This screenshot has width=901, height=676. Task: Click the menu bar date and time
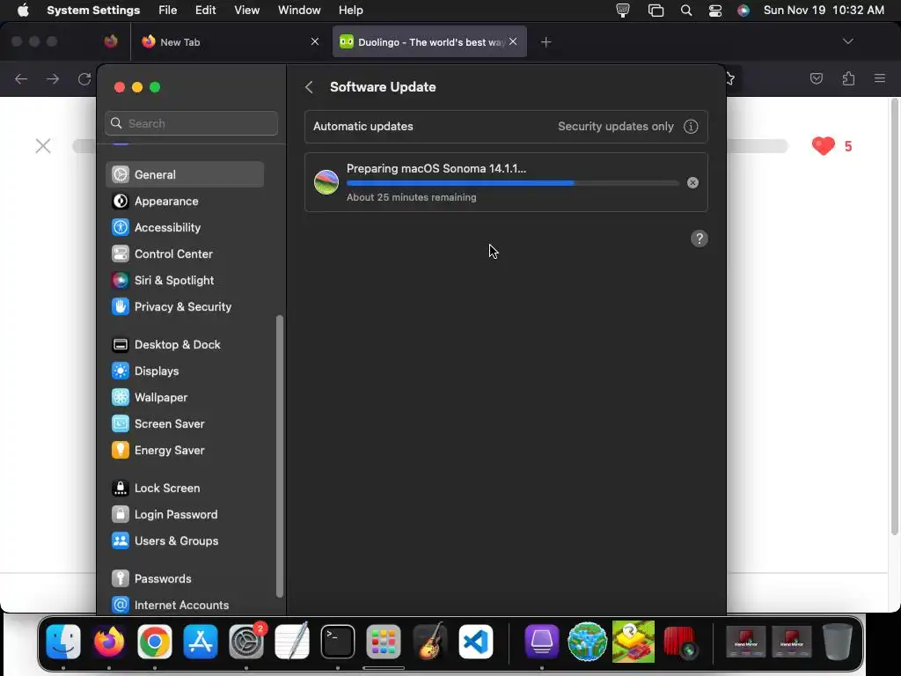point(824,11)
